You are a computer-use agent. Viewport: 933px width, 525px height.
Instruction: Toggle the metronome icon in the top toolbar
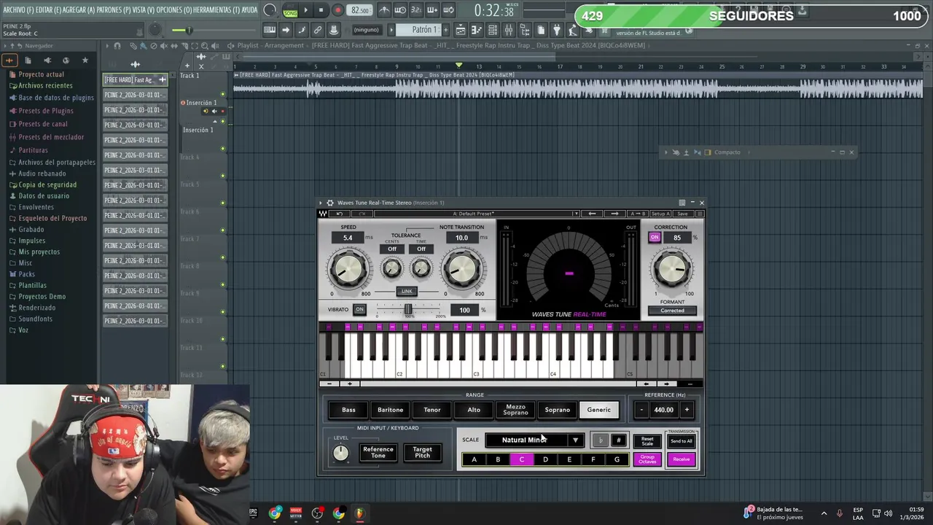click(384, 10)
